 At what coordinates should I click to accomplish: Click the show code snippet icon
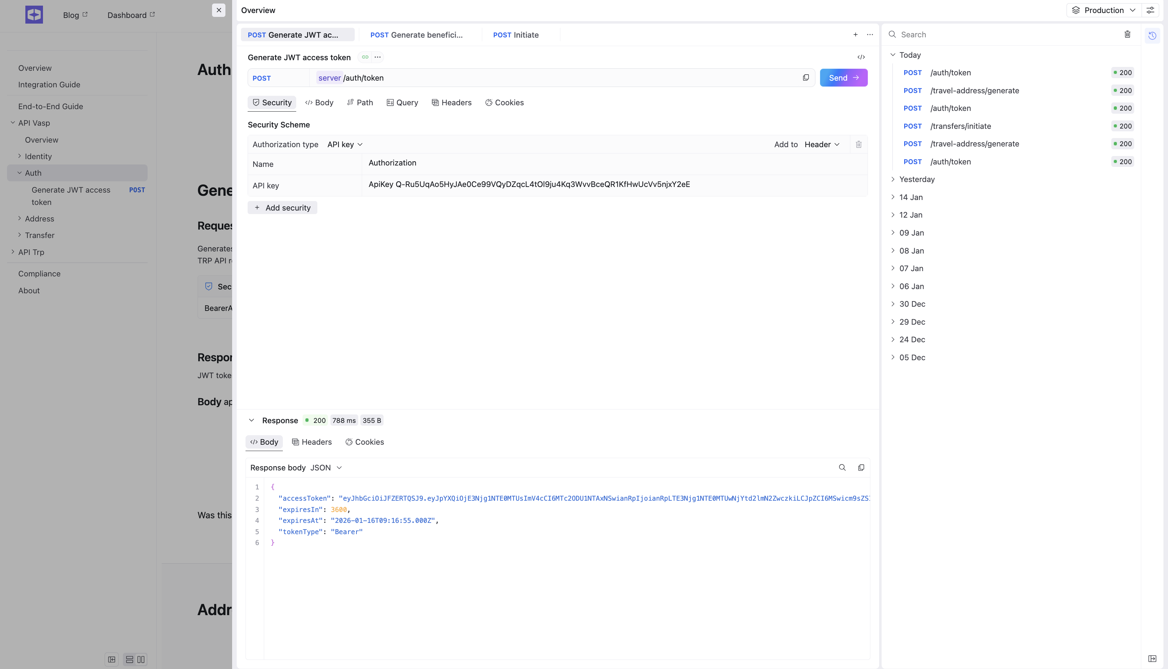[861, 57]
